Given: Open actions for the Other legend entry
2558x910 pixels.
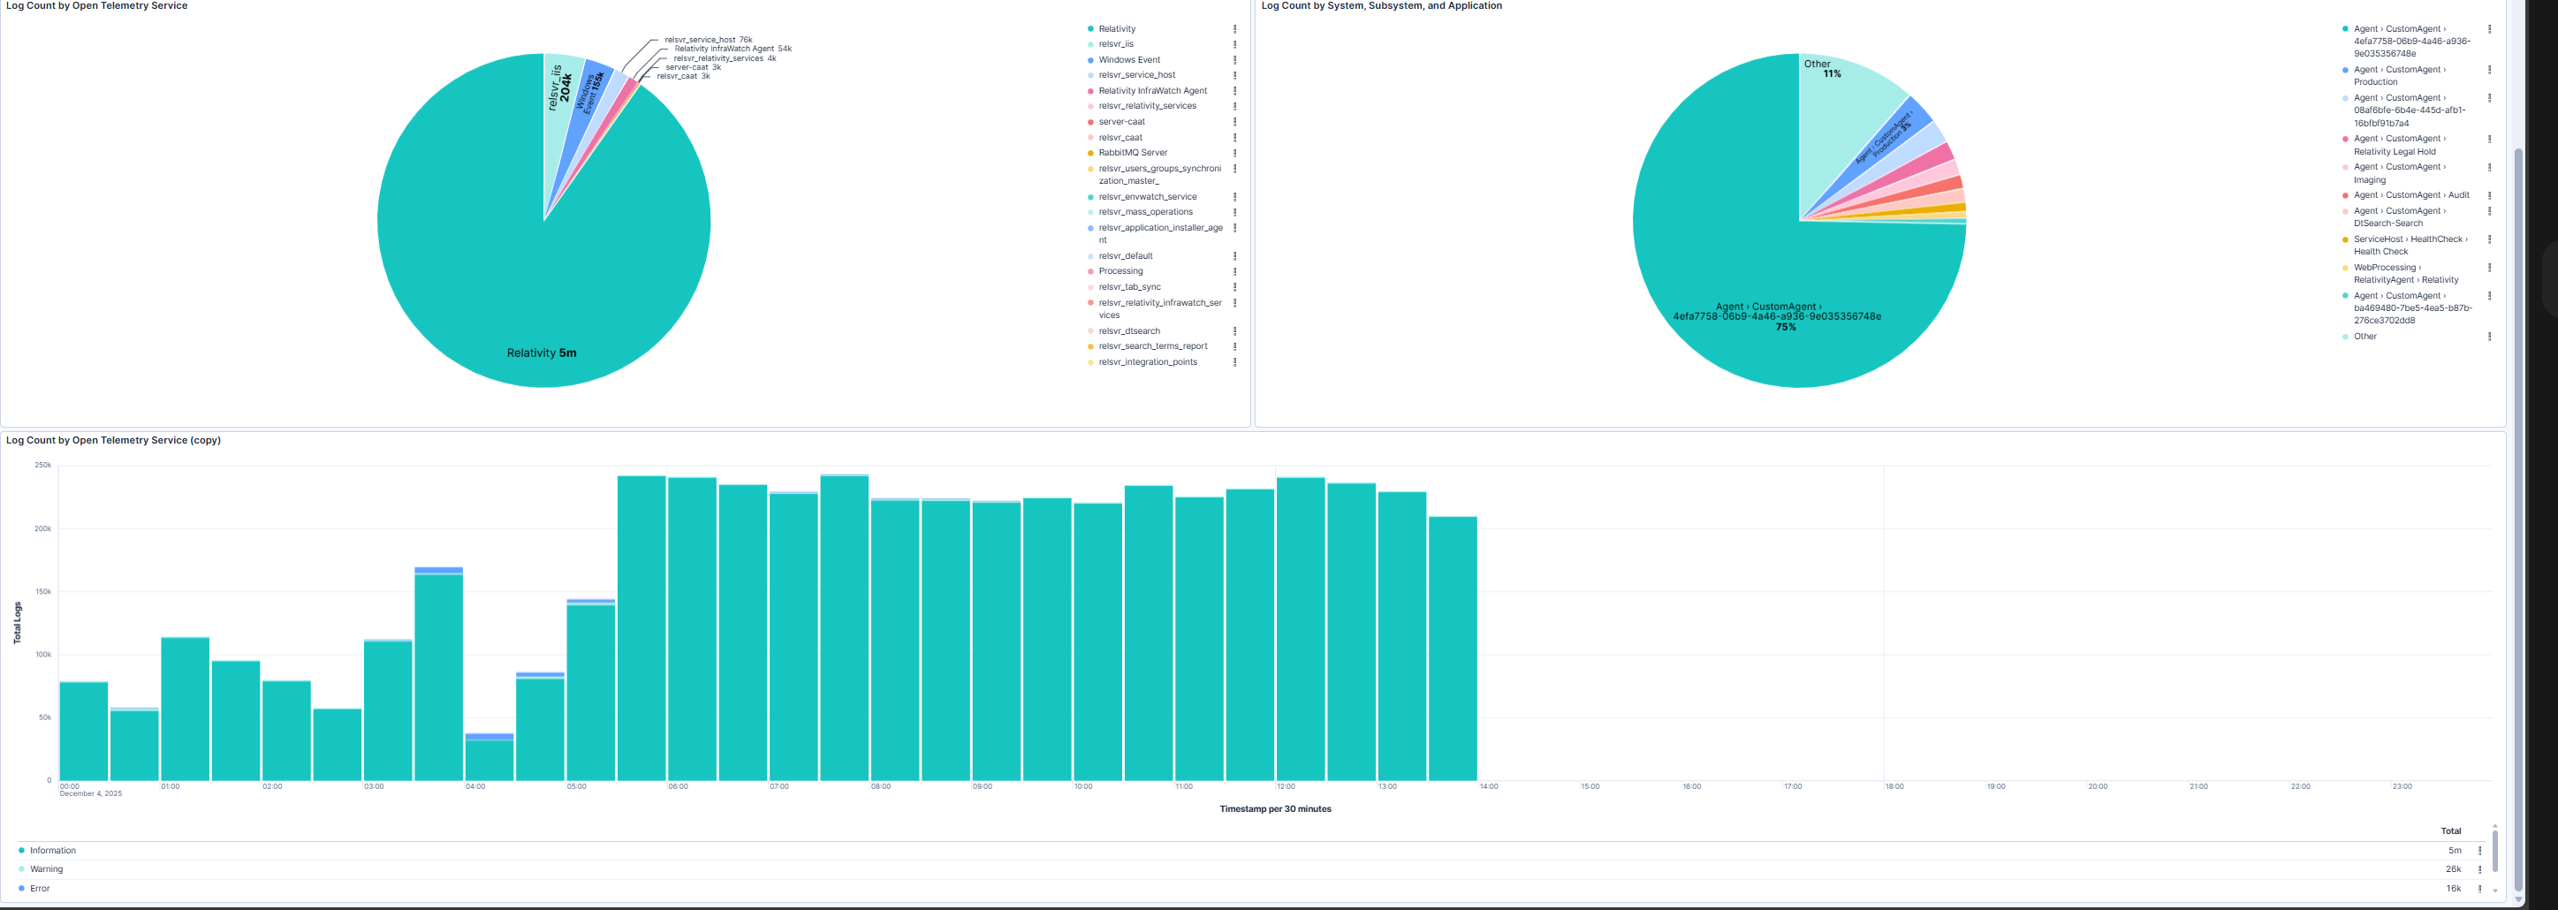Looking at the screenshot, I should 2489,337.
